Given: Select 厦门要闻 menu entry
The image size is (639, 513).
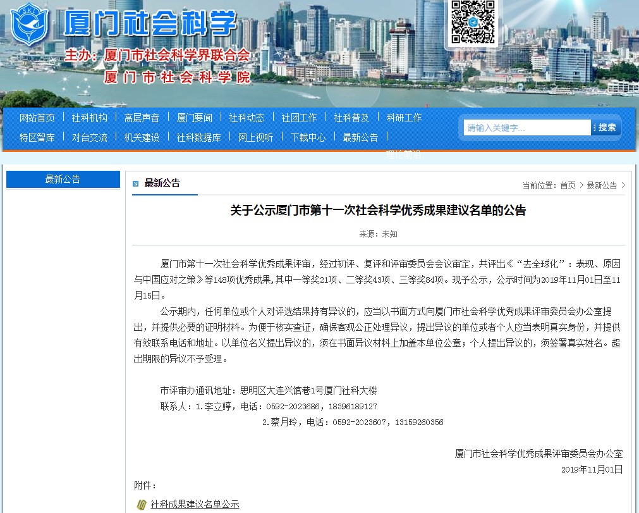Looking at the screenshot, I should (x=195, y=118).
